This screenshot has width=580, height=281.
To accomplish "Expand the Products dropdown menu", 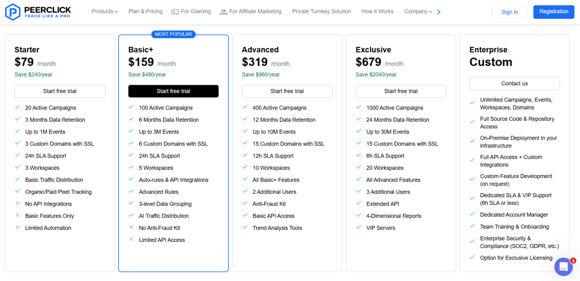I will click(x=105, y=12).
